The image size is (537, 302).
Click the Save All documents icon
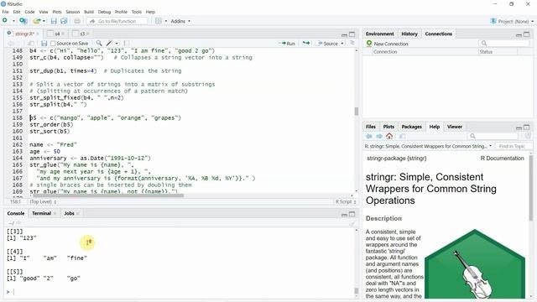[64, 21]
